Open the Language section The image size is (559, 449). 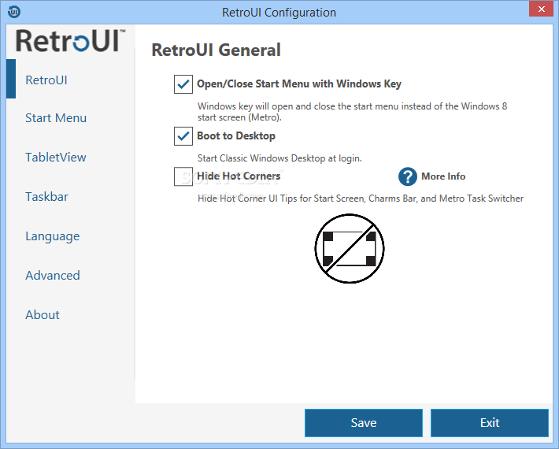click(x=53, y=236)
